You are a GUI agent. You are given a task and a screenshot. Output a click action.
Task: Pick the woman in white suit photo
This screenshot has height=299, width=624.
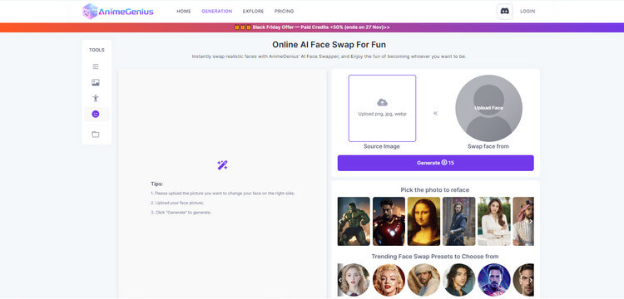coord(494,221)
